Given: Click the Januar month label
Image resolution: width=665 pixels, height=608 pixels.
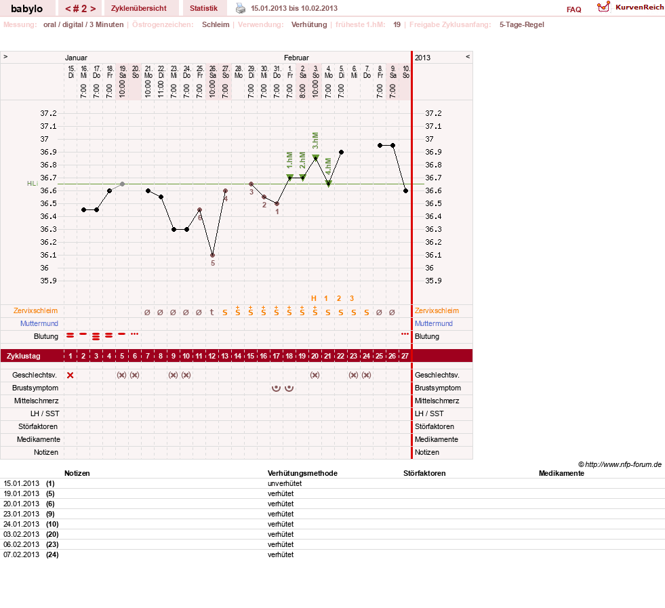Looking at the screenshot, I should tap(76, 58).
